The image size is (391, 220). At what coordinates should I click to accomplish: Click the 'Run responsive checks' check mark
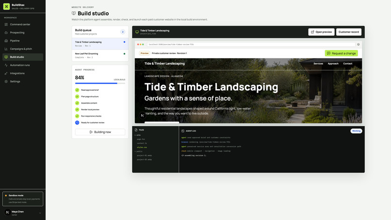pos(77,116)
